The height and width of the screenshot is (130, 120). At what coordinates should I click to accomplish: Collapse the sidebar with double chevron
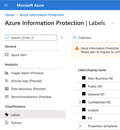coord(62,38)
